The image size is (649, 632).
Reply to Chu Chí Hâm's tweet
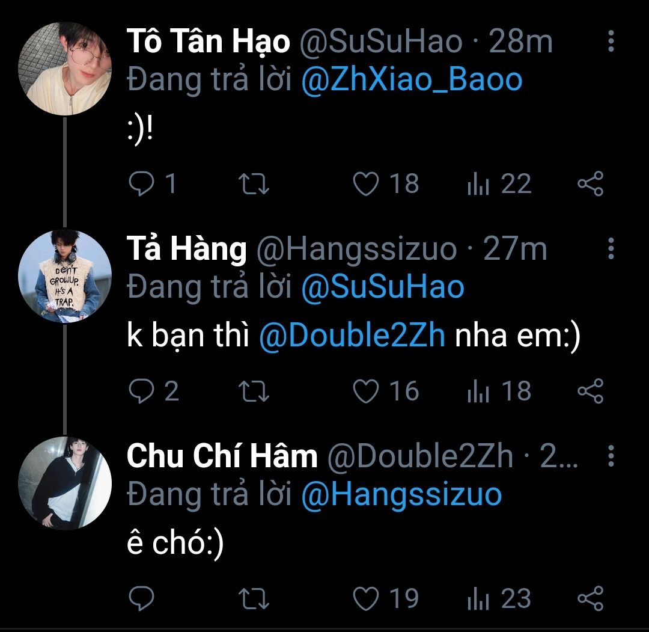coord(142,599)
